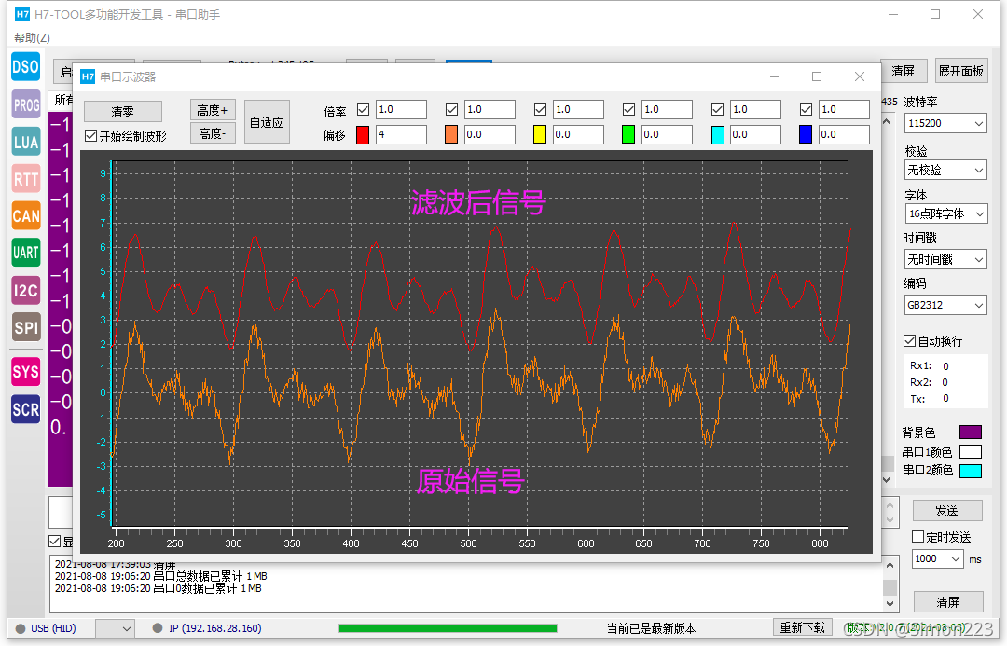Pick the green channel color swatch
Viewport: 1007px width, 646px height.
(628, 134)
